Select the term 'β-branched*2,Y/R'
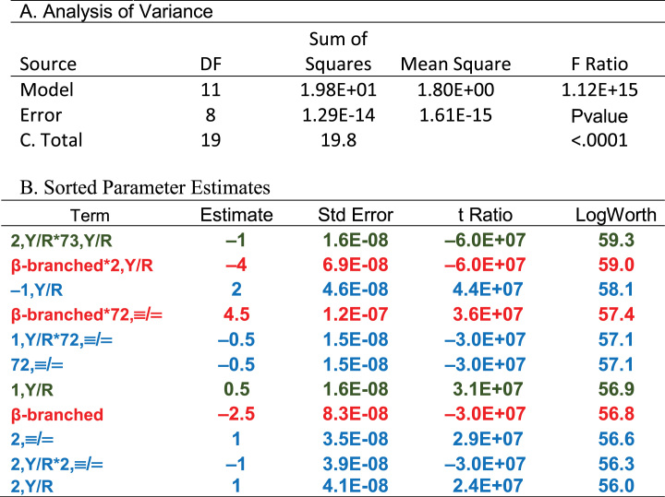Viewport: 665px width, 497px height. pos(82,266)
